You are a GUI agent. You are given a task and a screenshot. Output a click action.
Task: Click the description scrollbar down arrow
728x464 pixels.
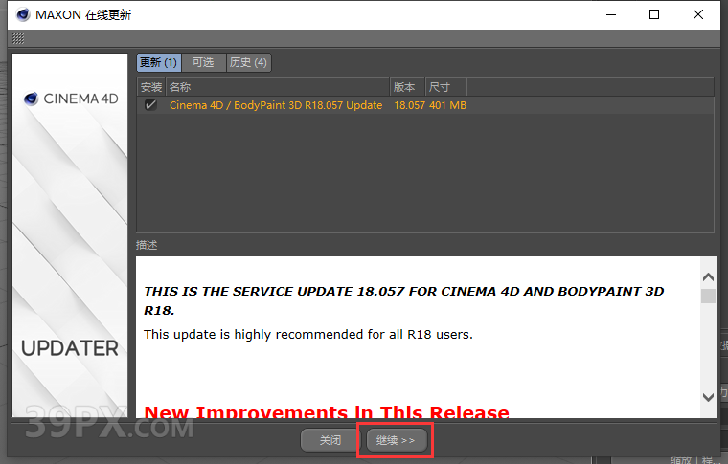pyautogui.click(x=708, y=396)
